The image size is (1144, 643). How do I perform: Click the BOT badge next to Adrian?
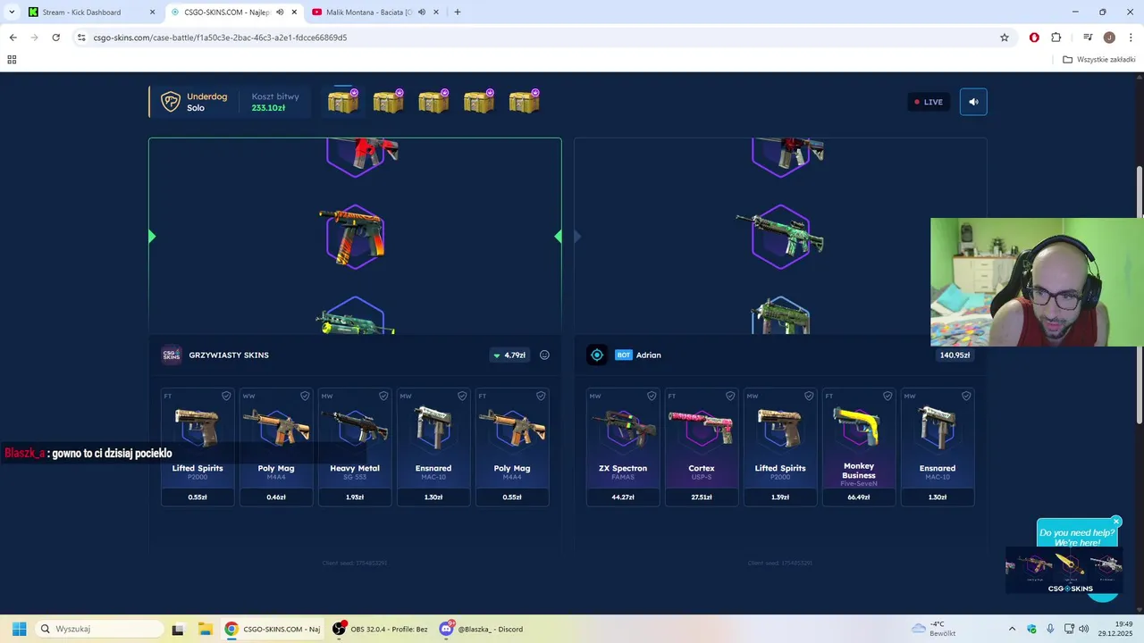pos(624,355)
